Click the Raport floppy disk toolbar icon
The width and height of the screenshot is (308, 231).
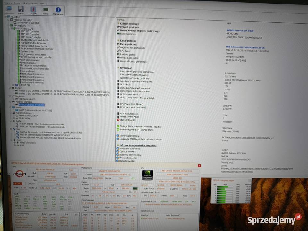(21, 9)
